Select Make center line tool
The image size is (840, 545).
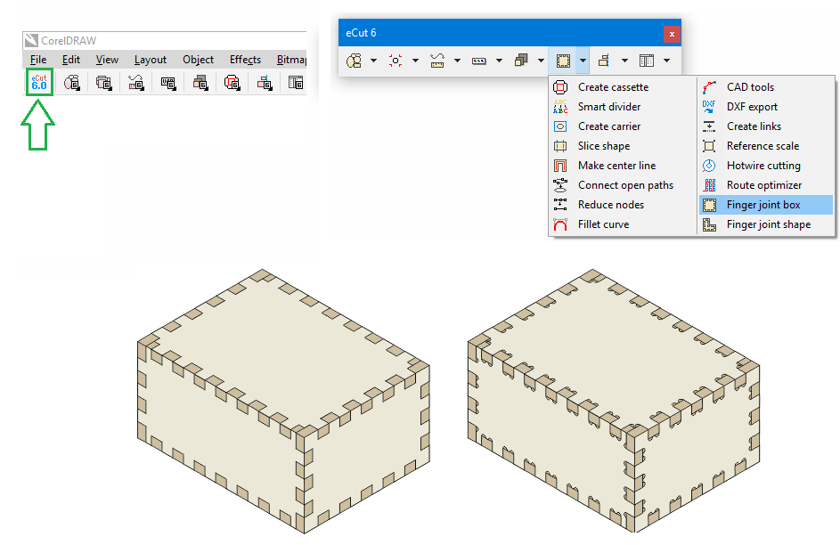coord(616,166)
